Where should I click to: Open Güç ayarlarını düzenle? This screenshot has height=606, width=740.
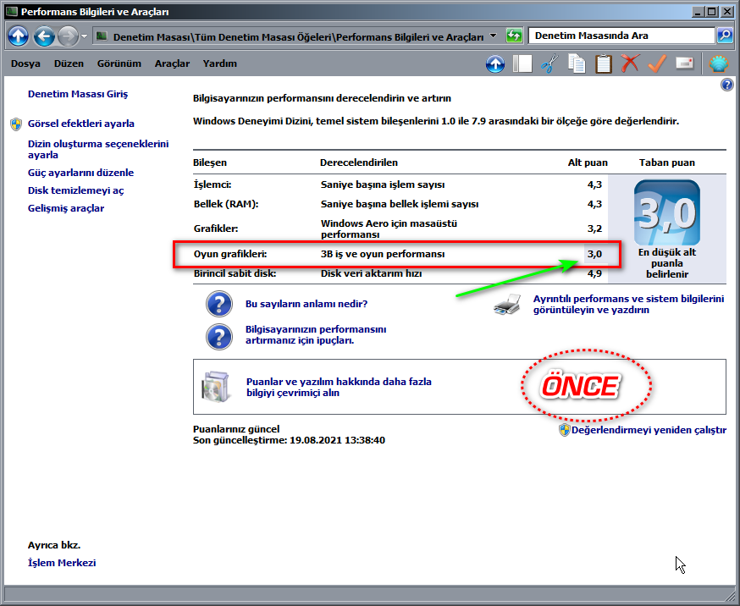80,173
